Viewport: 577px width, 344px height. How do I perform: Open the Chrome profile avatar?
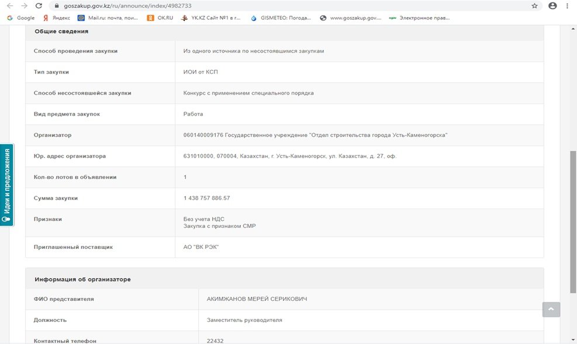click(x=553, y=6)
